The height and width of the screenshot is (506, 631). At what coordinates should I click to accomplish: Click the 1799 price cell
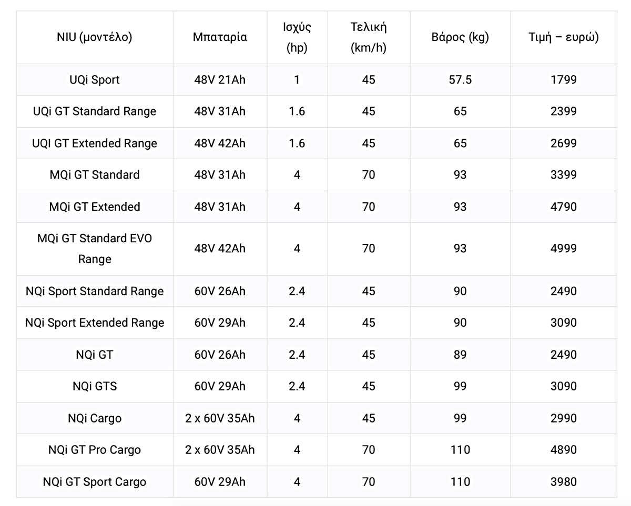[x=564, y=80]
